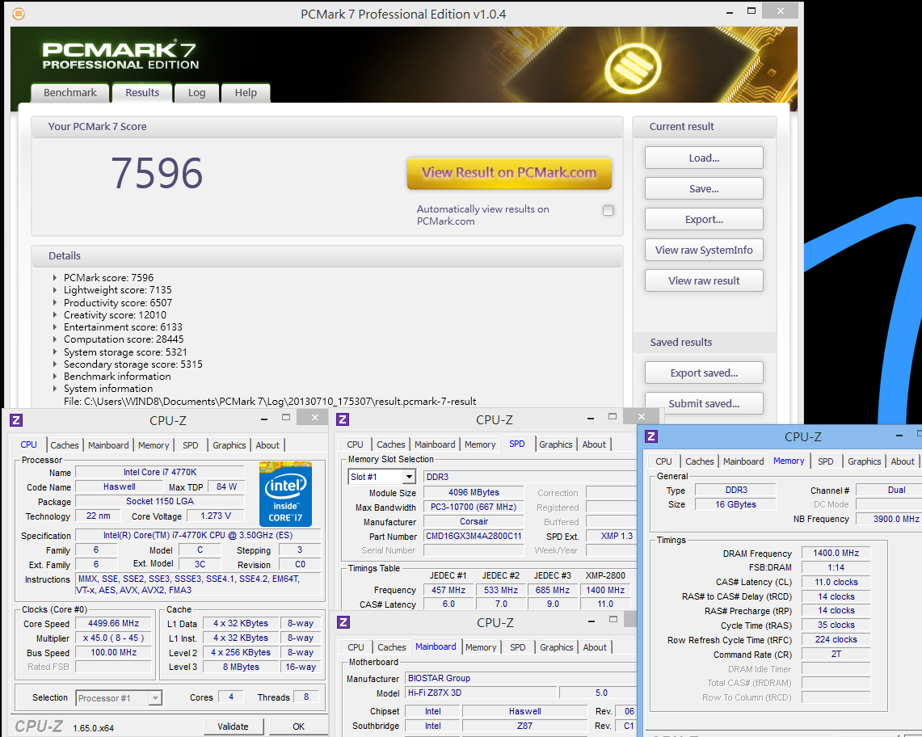Expand Creativity score: 12010 row
Screen dimensions: 922x737
coord(55,315)
